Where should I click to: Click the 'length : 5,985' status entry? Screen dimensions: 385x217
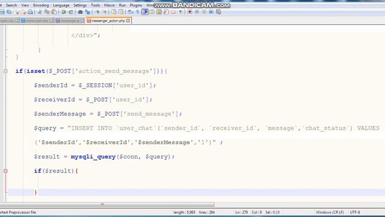click(x=185, y=212)
